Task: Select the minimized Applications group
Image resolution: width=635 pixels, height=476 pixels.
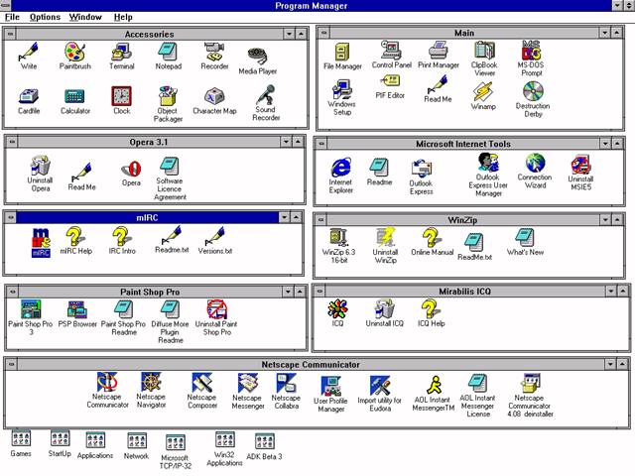Action: [x=95, y=440]
